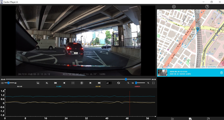Viewport: 224px width, 120px height.
Task: Click the Y:1.009 sensor reading
Action: (x=59, y=86)
